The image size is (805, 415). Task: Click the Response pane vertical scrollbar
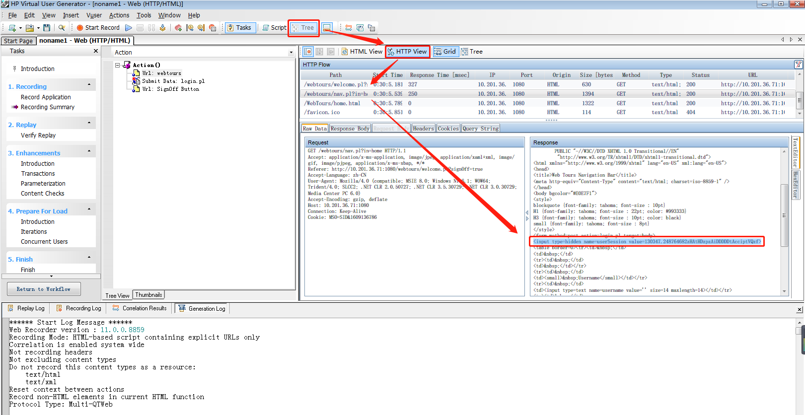[785, 221]
